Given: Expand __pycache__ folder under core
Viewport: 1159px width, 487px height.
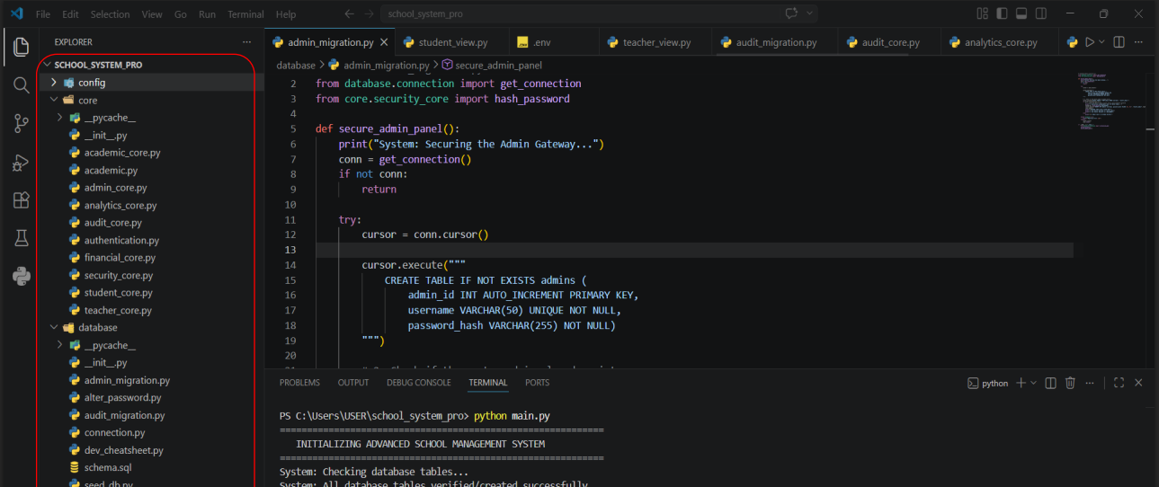Looking at the screenshot, I should [x=60, y=118].
